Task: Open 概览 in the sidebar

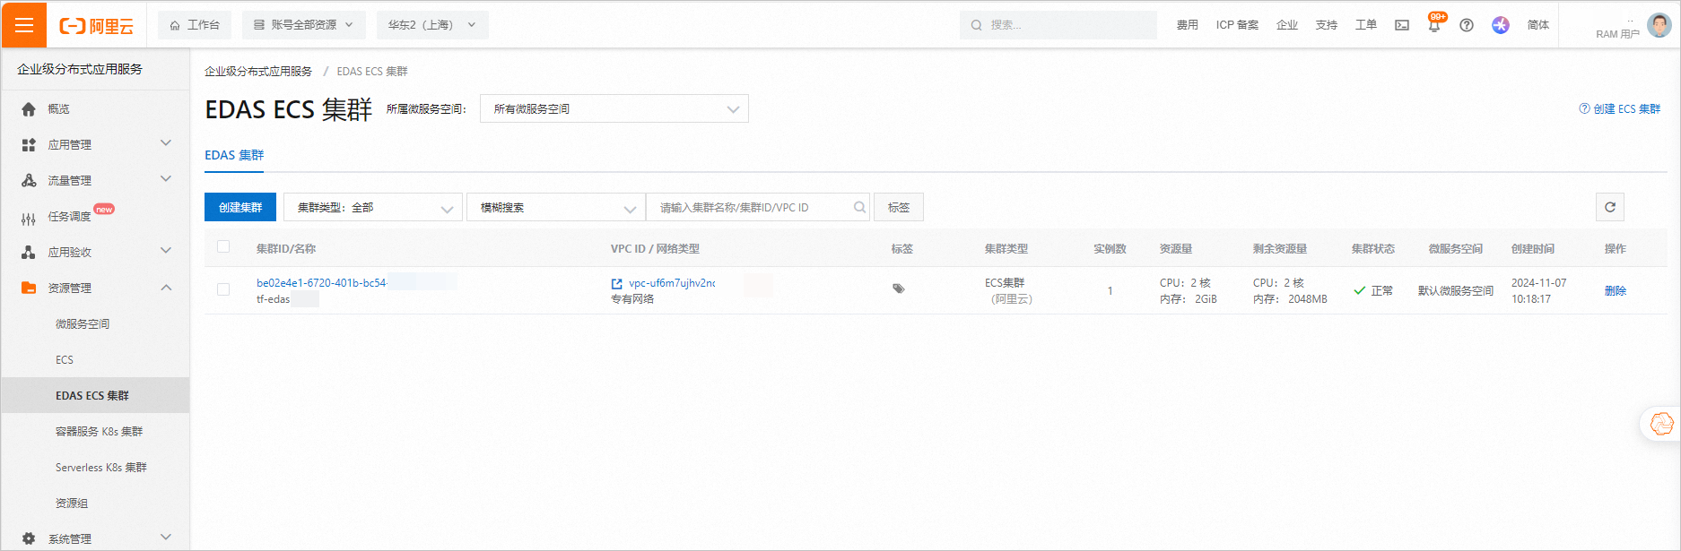Action: point(58,108)
